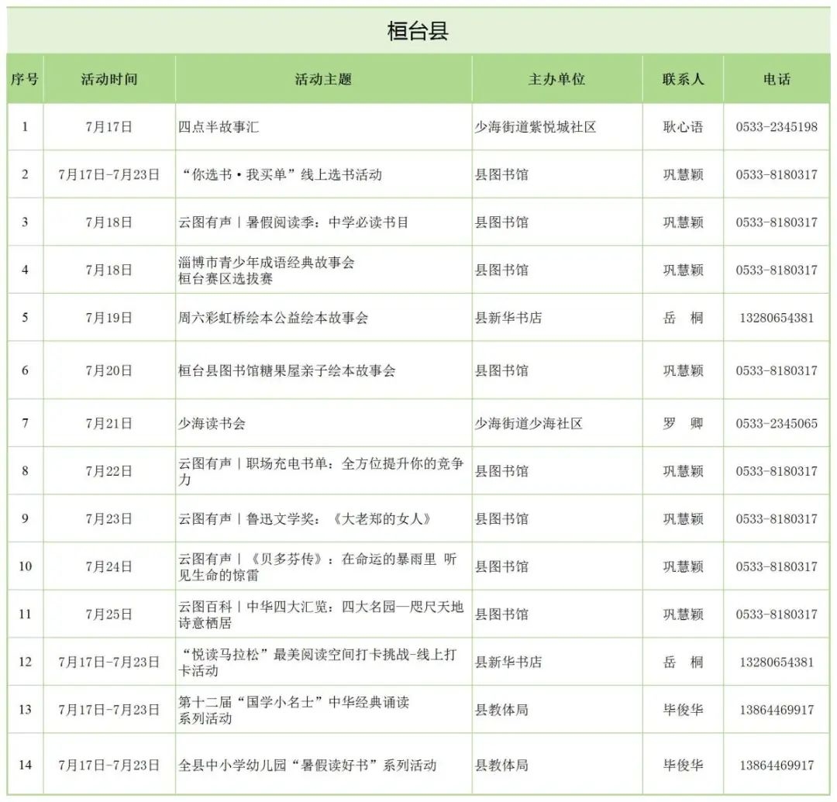Screen dimensions: 837x802
Task: Click the '主办单位' column header
Action: (x=556, y=80)
